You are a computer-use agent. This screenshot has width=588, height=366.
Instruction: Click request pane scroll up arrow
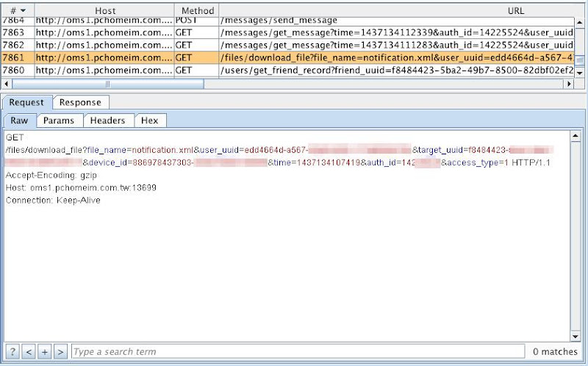pyautogui.click(x=576, y=136)
